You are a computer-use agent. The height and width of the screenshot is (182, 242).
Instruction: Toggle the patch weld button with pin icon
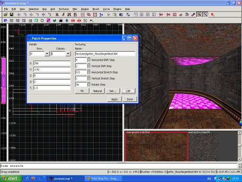tap(193, 15)
